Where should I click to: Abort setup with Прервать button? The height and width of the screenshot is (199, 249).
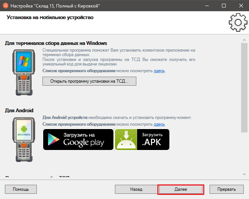226,189
